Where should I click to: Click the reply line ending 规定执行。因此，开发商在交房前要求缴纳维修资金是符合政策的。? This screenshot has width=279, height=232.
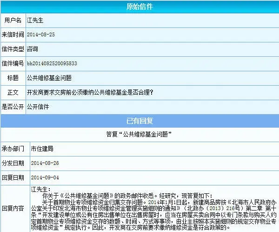tap(130, 227)
